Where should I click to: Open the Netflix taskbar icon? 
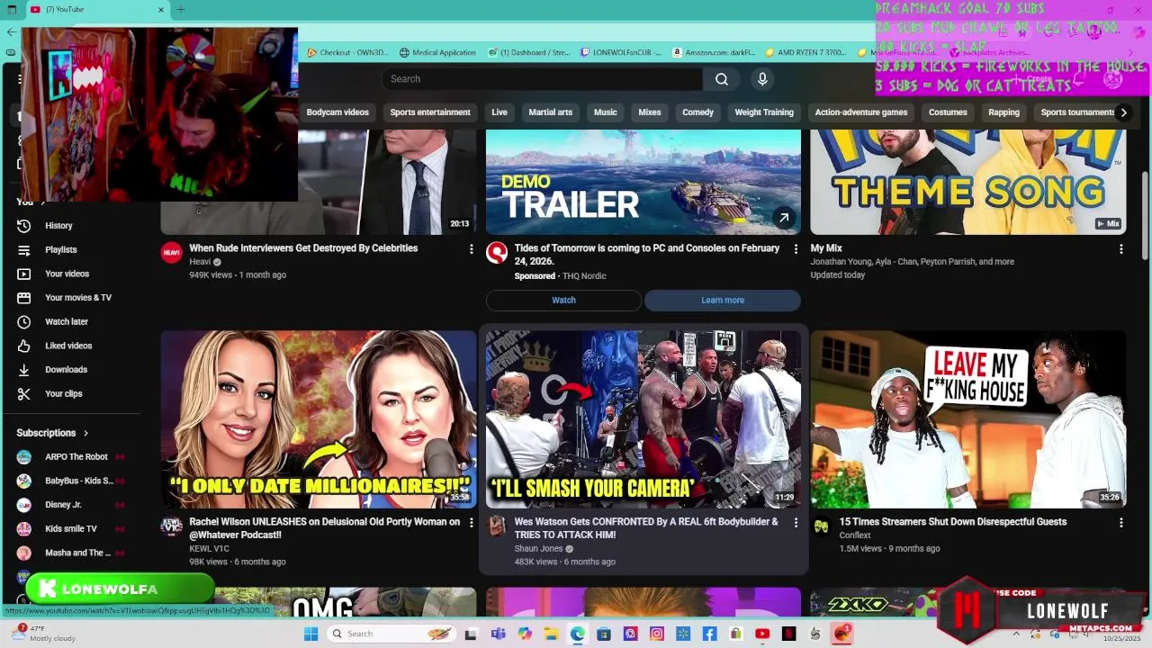click(x=789, y=634)
